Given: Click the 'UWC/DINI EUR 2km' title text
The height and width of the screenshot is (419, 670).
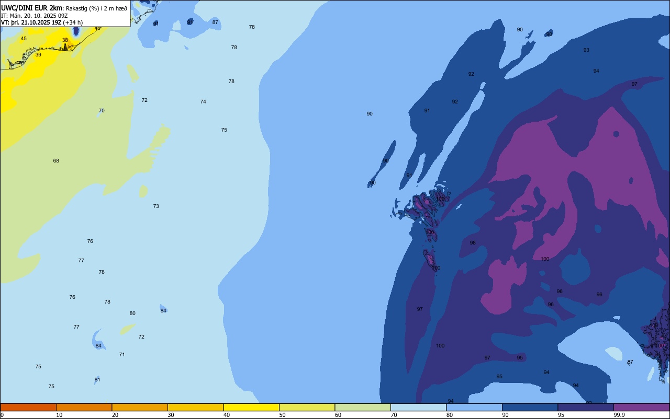Looking at the screenshot, I should point(32,8).
